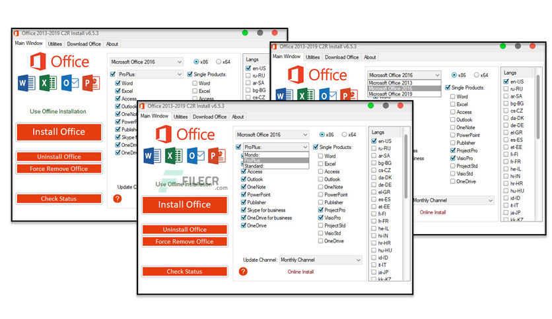The height and width of the screenshot is (319, 552).
Task: Select Microsoft Office 2019 in right window list
Action: click(x=405, y=94)
